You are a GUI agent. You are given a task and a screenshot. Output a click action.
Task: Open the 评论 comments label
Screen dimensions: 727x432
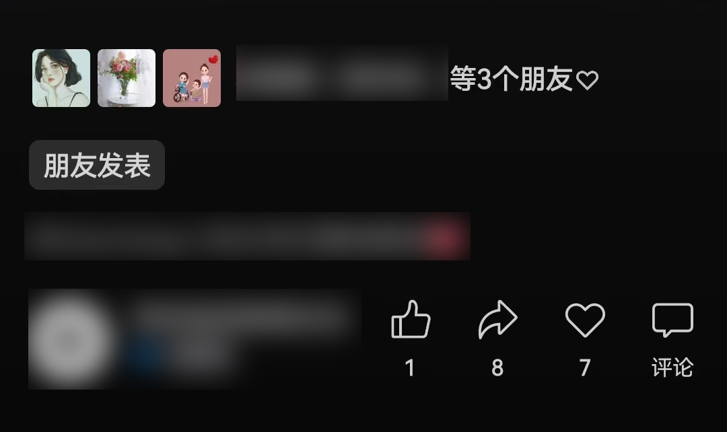tap(672, 367)
